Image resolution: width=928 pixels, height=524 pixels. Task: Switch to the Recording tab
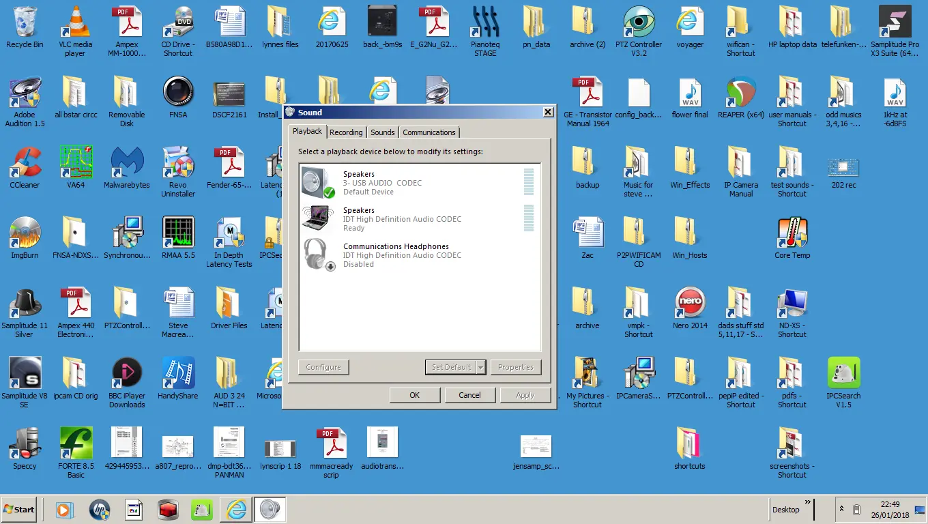[x=346, y=132]
